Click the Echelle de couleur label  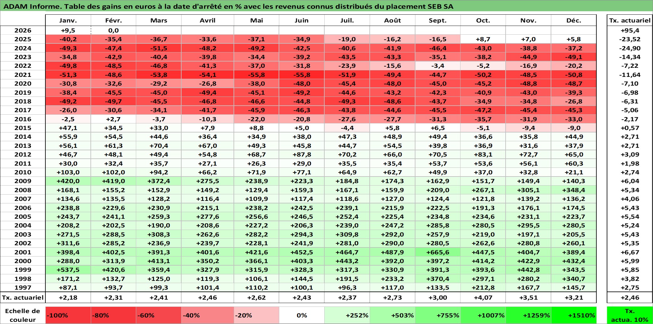pyautogui.click(x=23, y=315)
